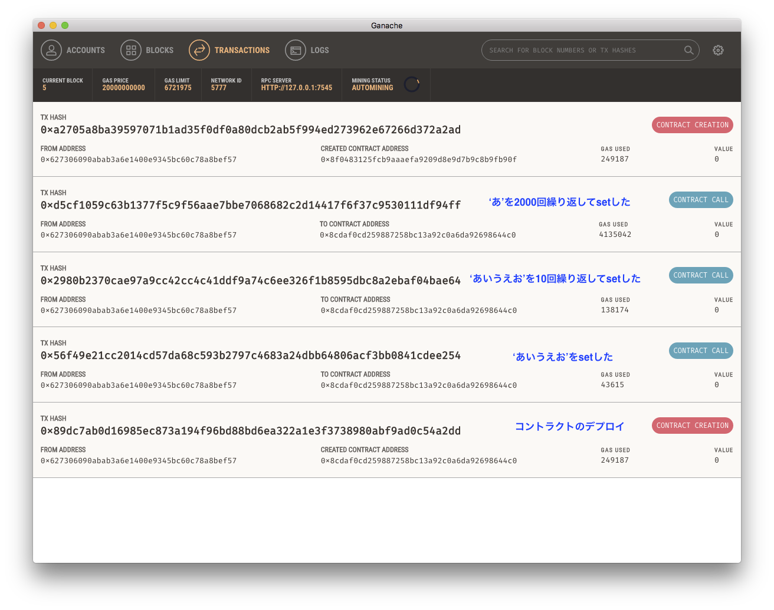Click the Accounts person icon
This screenshot has height=610, width=774.
click(x=51, y=50)
